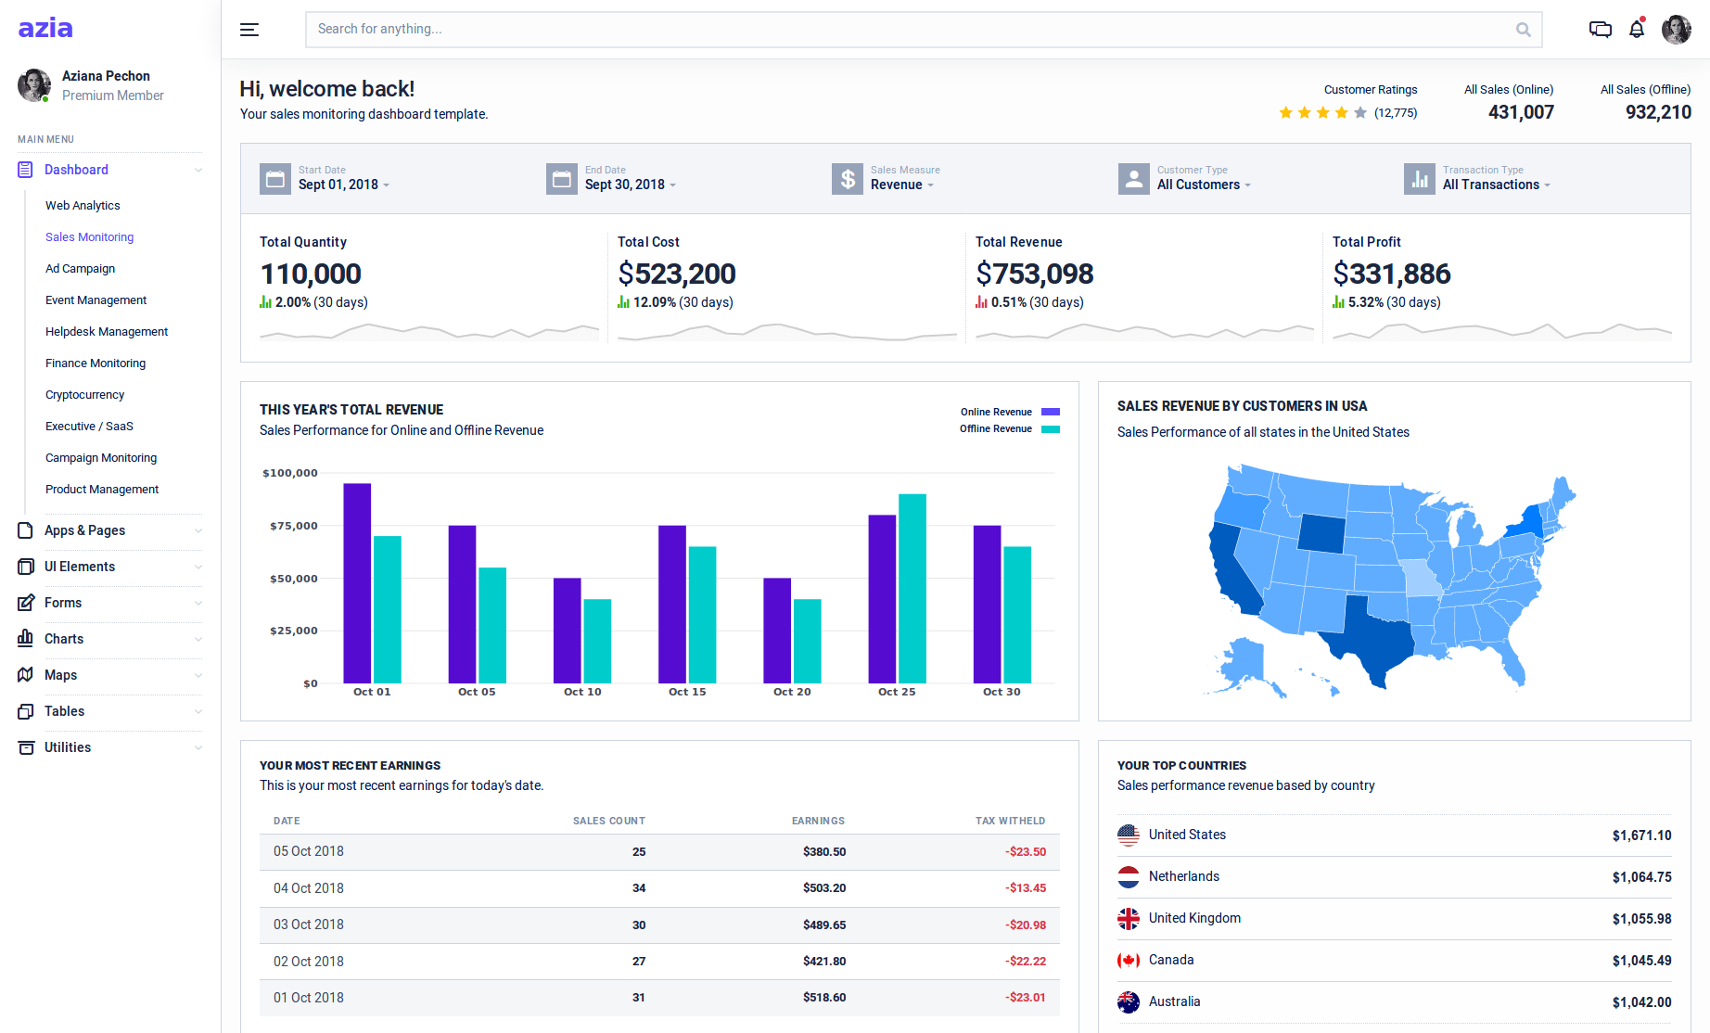Open Executive / SaaS menu item

[89, 427]
